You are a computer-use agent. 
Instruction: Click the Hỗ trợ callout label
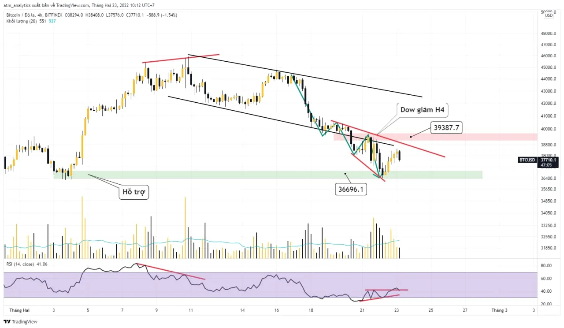pyautogui.click(x=134, y=192)
